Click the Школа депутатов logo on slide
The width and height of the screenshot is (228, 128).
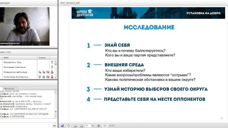point(85,13)
